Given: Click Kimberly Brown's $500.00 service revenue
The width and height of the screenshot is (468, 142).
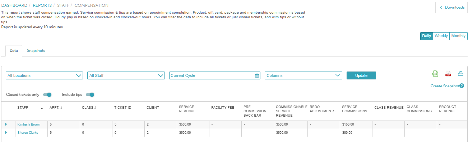Looking at the screenshot, I should point(185,124).
